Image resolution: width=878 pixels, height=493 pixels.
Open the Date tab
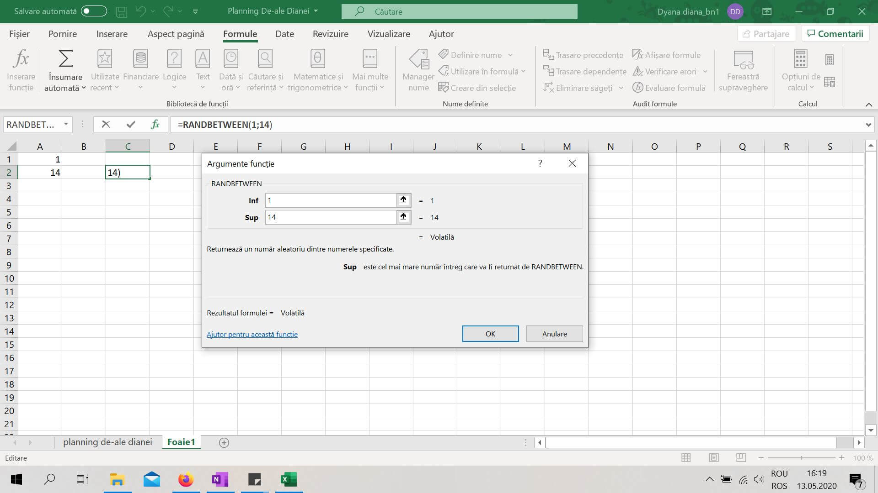point(284,34)
